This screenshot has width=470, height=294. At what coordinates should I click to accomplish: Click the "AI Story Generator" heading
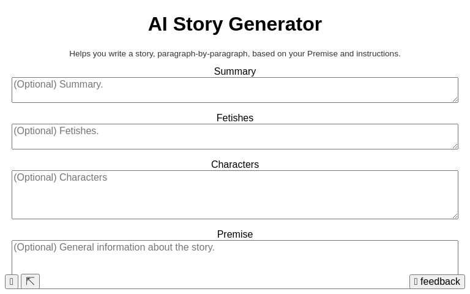coord(235,24)
